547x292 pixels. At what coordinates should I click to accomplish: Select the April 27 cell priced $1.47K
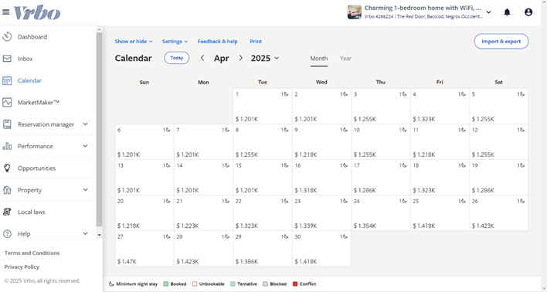point(144,249)
